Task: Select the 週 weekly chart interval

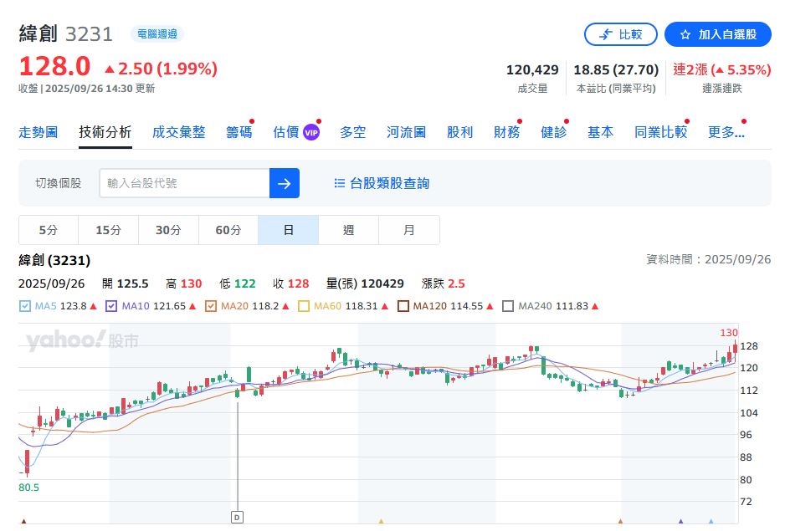Action: (348, 229)
